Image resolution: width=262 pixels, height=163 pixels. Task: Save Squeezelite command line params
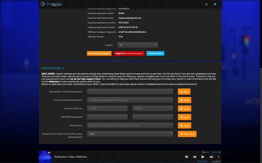pyautogui.click(x=184, y=92)
